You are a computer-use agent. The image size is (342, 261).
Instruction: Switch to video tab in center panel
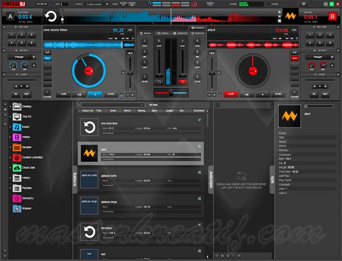tap(163, 33)
